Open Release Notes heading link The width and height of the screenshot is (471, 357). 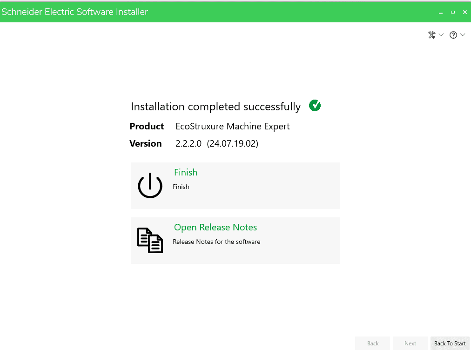click(215, 227)
